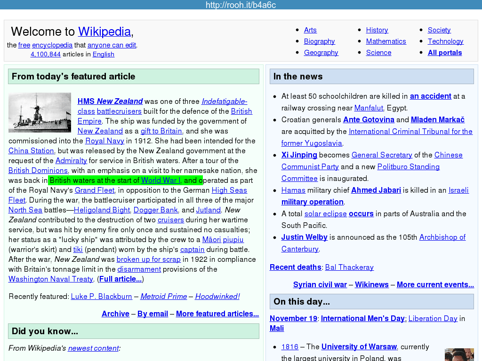Click the newest content link
The image size is (482, 361).
93,348
